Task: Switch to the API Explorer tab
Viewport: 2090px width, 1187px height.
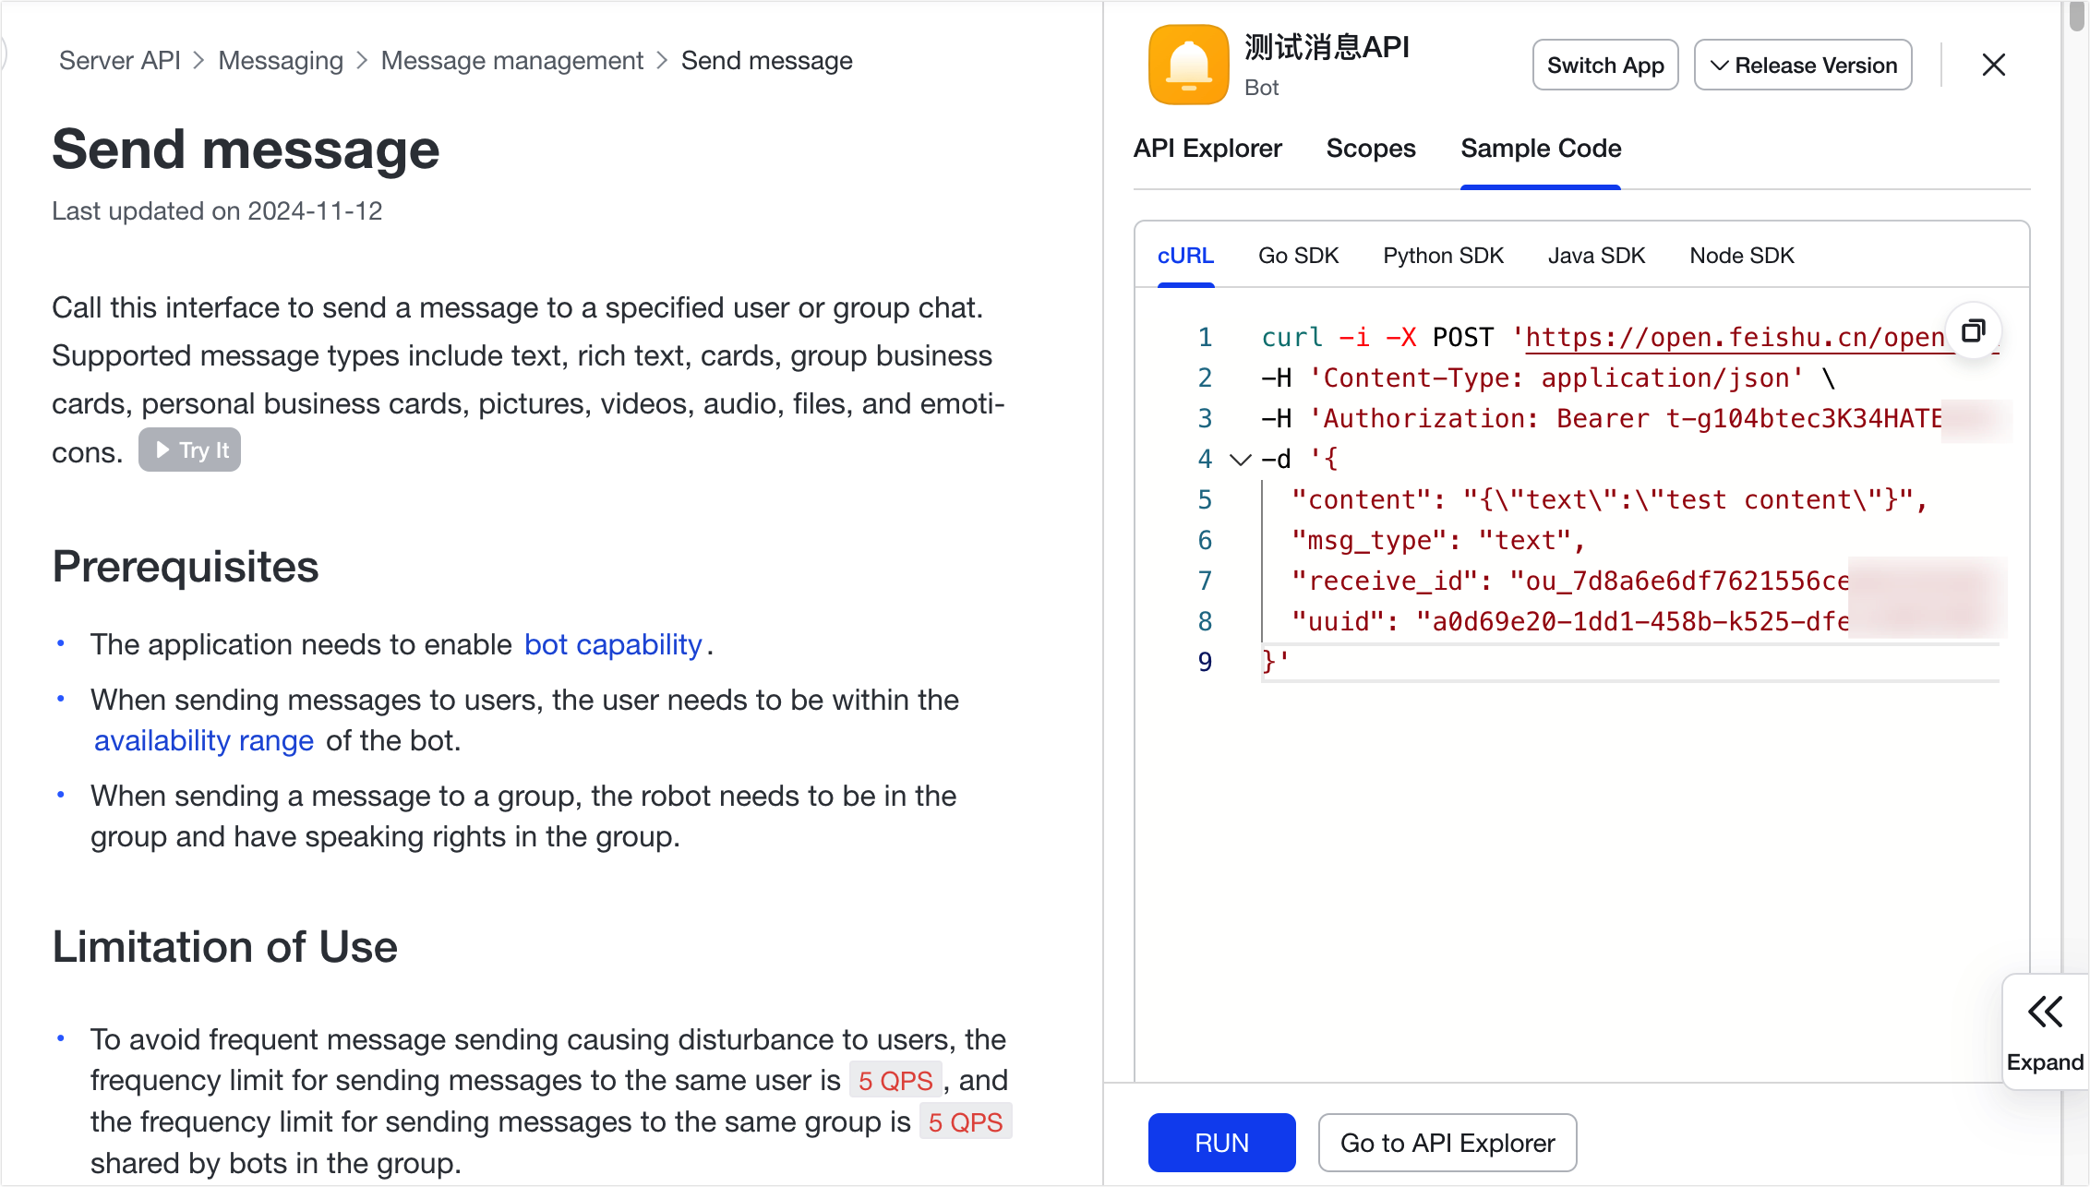Action: [x=1207, y=149]
